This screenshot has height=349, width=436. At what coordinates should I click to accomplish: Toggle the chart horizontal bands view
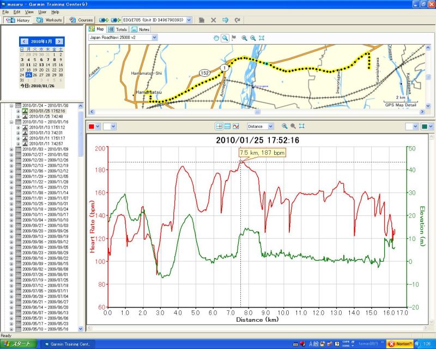227,126
